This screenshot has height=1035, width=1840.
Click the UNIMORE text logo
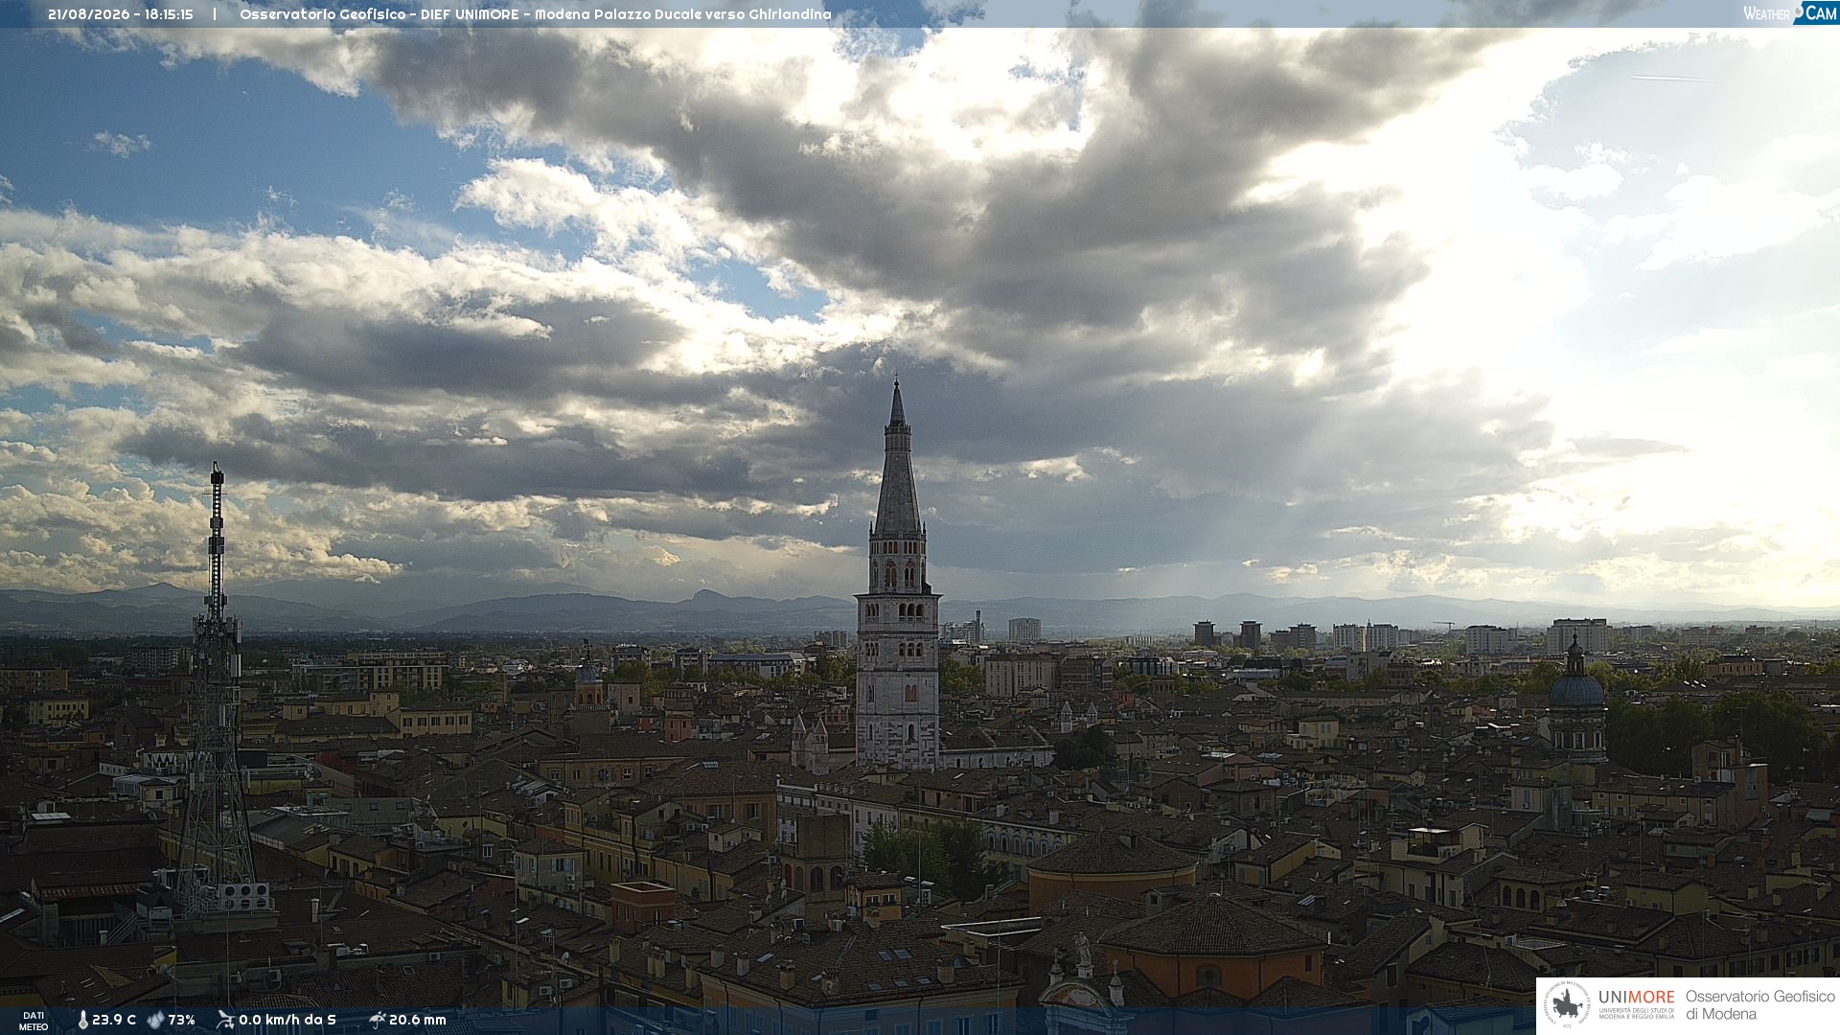(1637, 998)
